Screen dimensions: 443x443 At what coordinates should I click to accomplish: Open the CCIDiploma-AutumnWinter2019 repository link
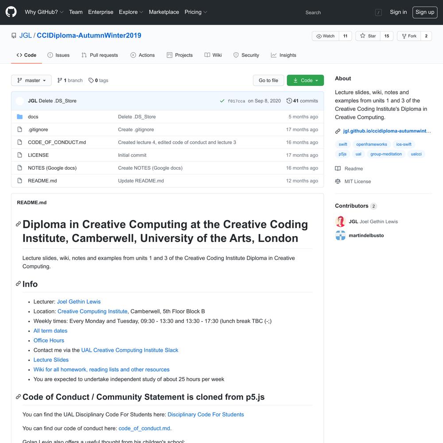(89, 35)
